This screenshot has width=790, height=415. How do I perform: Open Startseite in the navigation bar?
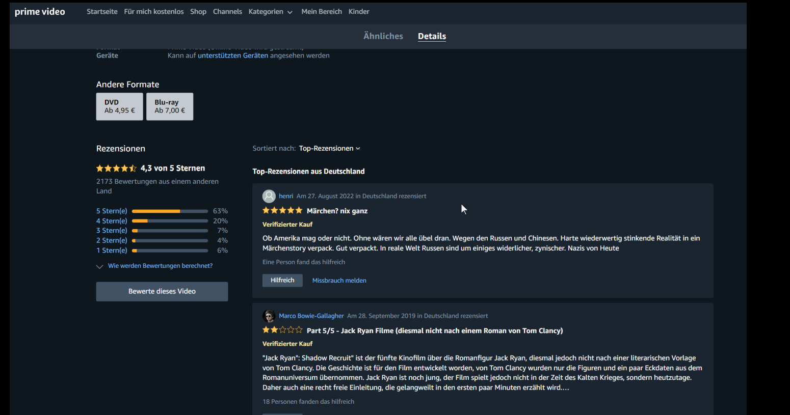102,12
